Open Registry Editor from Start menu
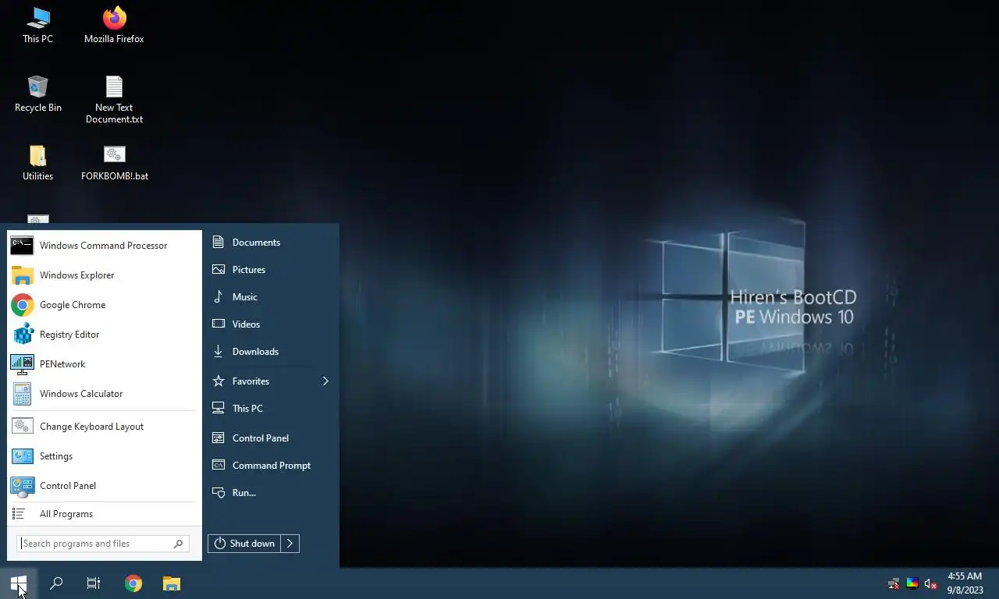999x599 pixels. click(104, 335)
